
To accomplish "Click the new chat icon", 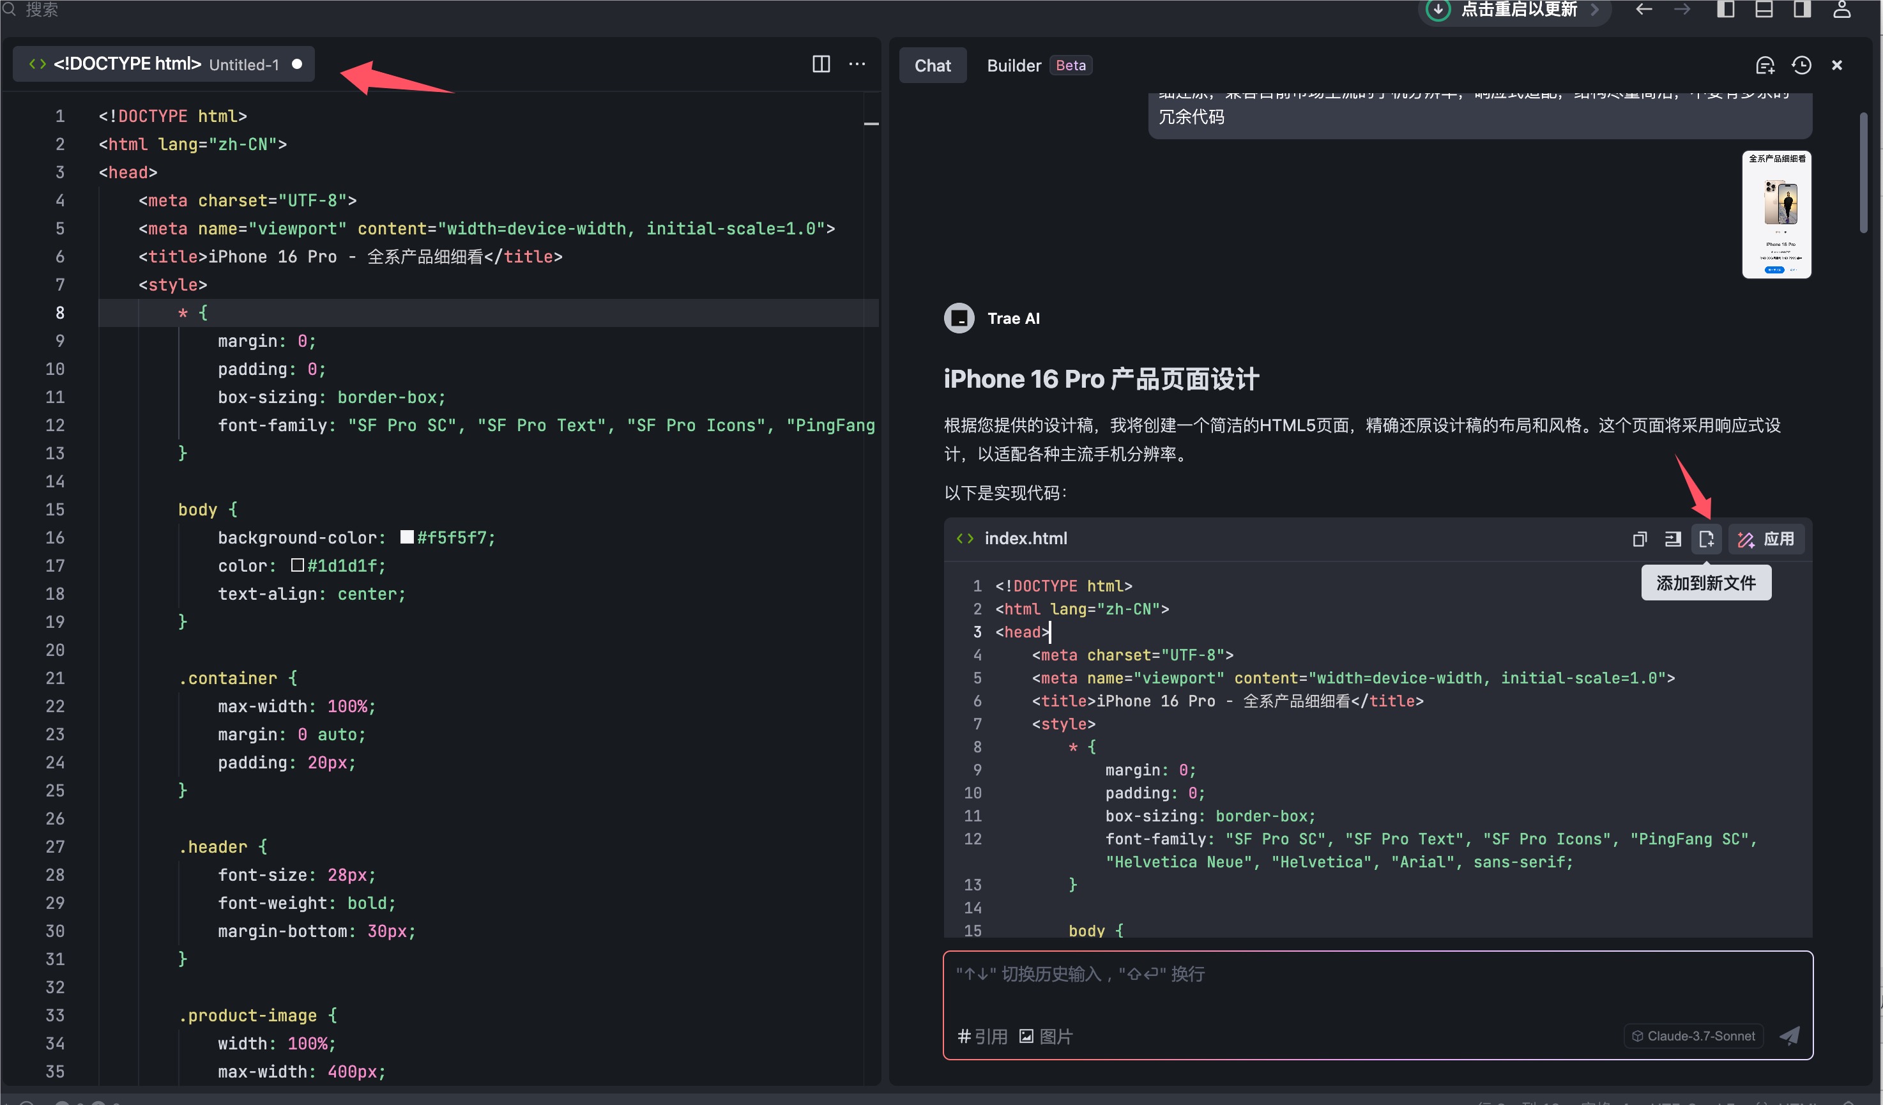I will point(1765,66).
